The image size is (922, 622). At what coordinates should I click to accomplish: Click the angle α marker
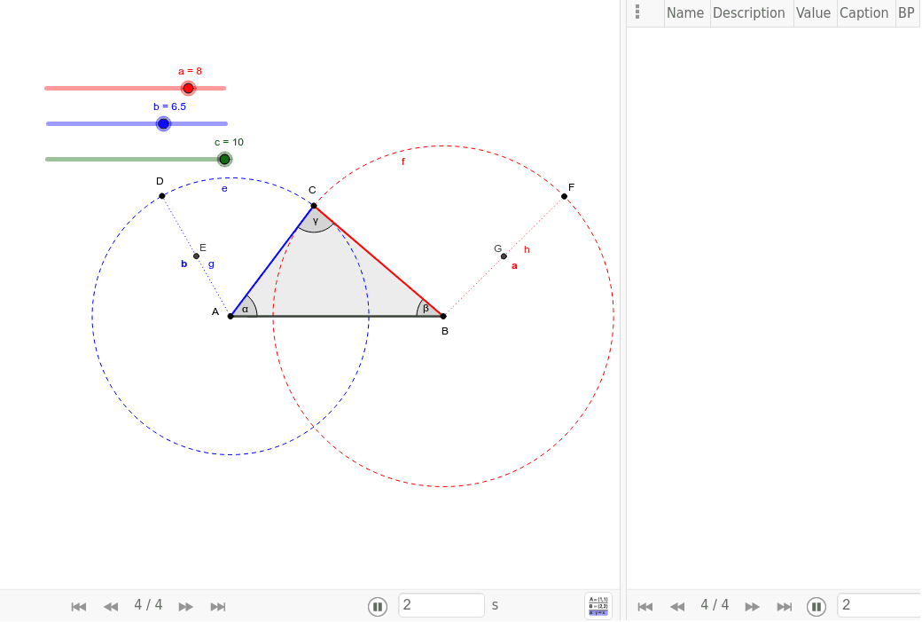(246, 309)
